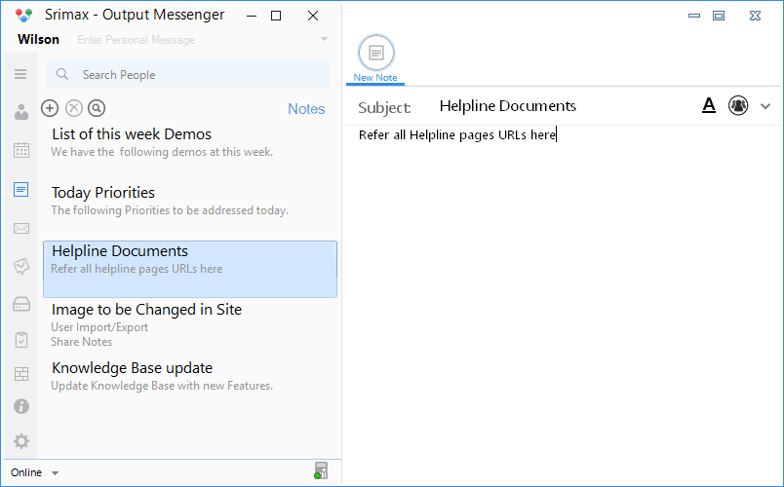Click the share note group icon
Screen dimensions: 784x487
click(738, 105)
